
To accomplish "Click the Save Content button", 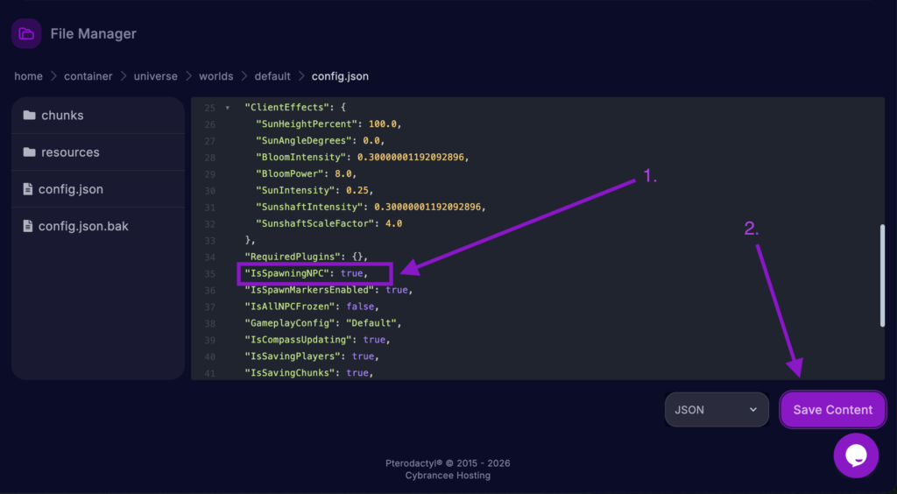I will click(x=832, y=409).
